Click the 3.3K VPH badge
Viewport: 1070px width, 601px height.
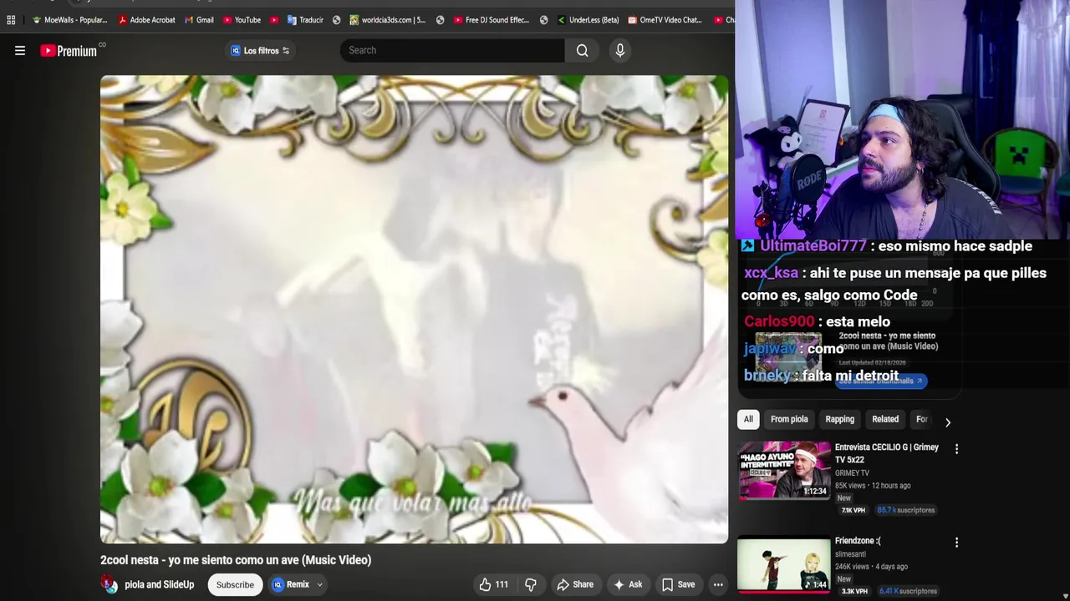coord(854,591)
